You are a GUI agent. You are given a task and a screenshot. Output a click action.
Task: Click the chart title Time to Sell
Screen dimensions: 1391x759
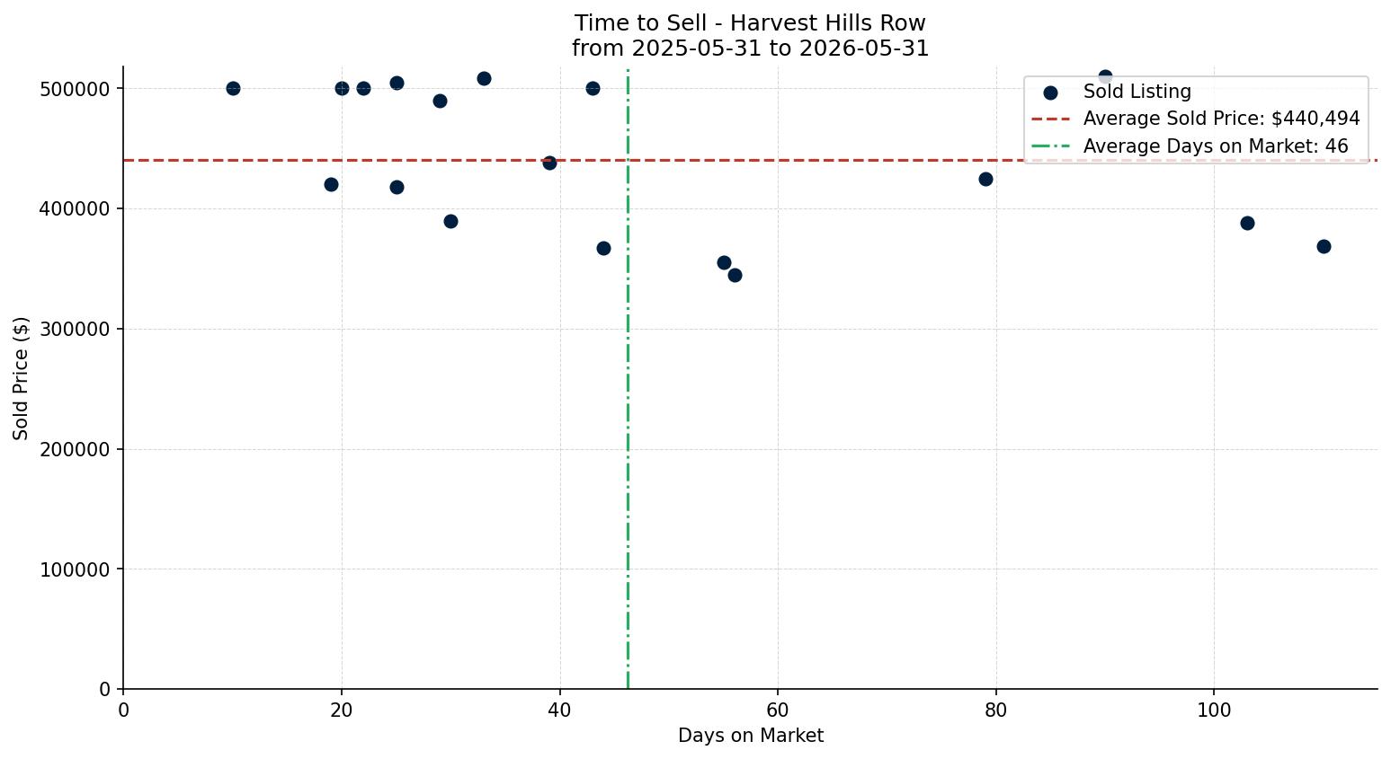click(x=751, y=23)
